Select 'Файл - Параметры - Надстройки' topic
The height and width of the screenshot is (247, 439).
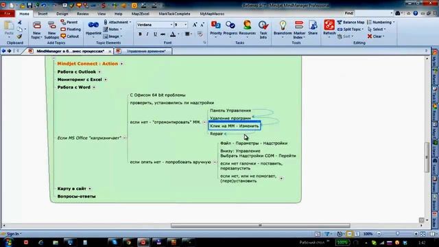click(x=254, y=143)
